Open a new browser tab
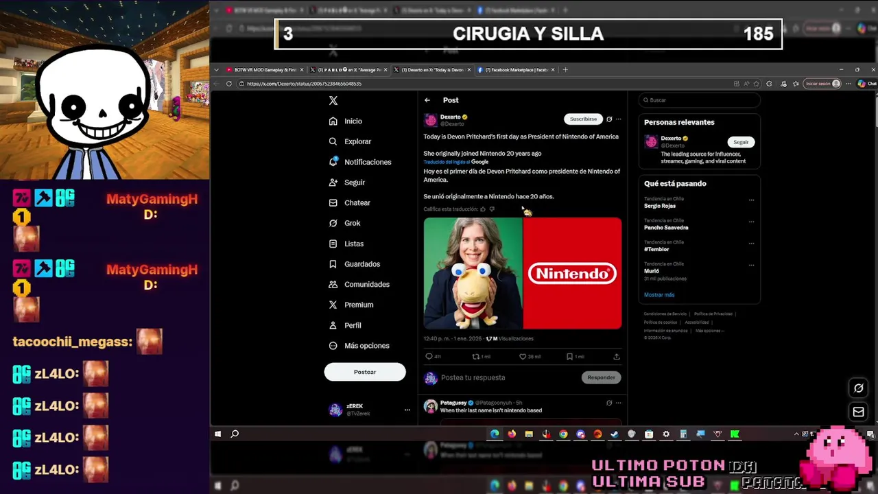 (x=565, y=70)
